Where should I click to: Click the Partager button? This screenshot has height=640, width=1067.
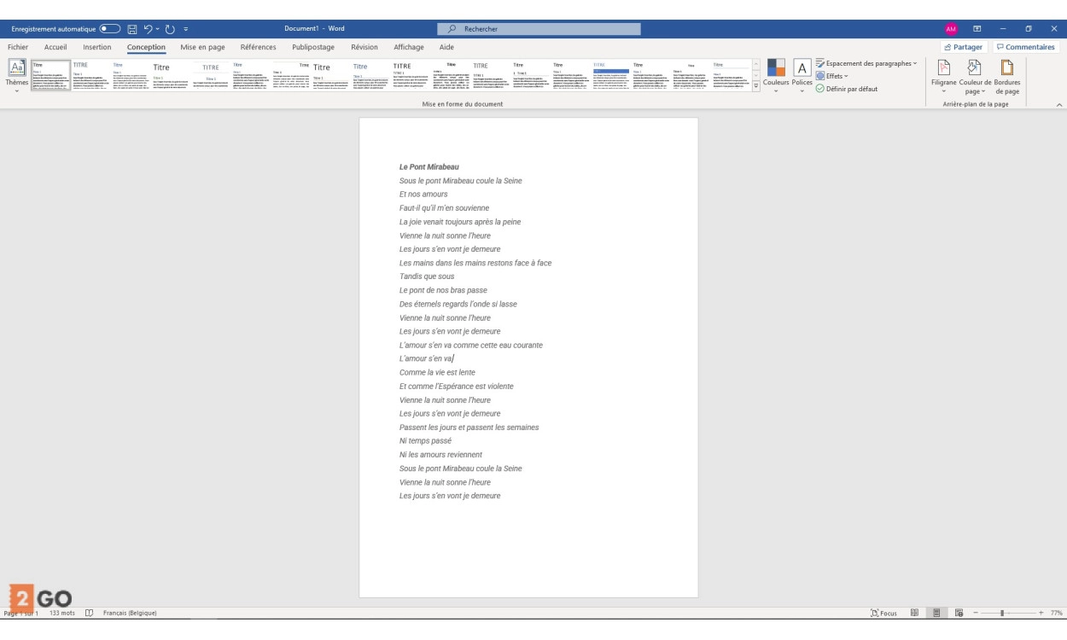coord(964,47)
